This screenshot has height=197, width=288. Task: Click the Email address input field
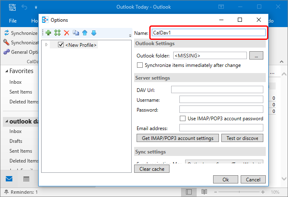point(221,128)
